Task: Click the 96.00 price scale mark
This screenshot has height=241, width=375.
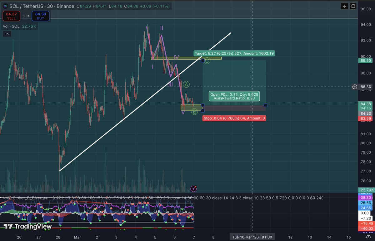Action: [x=366, y=9]
